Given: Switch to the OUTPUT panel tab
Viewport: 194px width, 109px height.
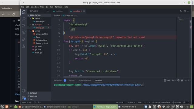Looking at the screenshot, I should coord(72,80).
